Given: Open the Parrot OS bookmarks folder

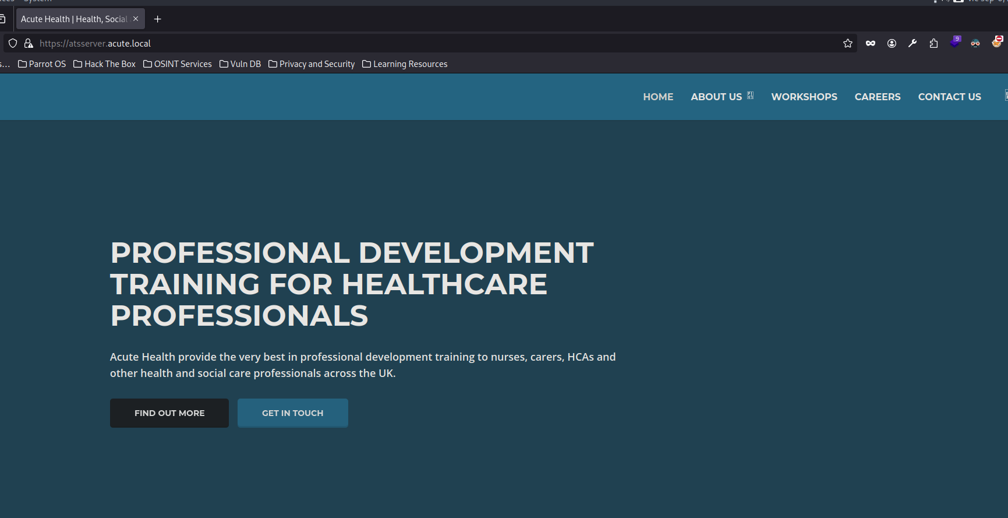Looking at the screenshot, I should point(42,64).
